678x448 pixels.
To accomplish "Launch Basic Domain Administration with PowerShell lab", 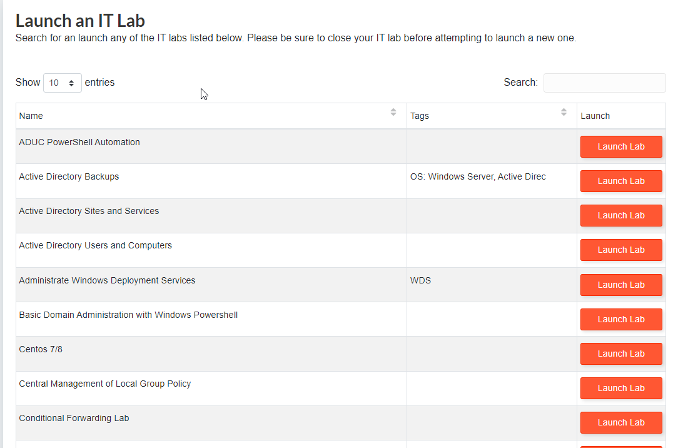I will [620, 319].
